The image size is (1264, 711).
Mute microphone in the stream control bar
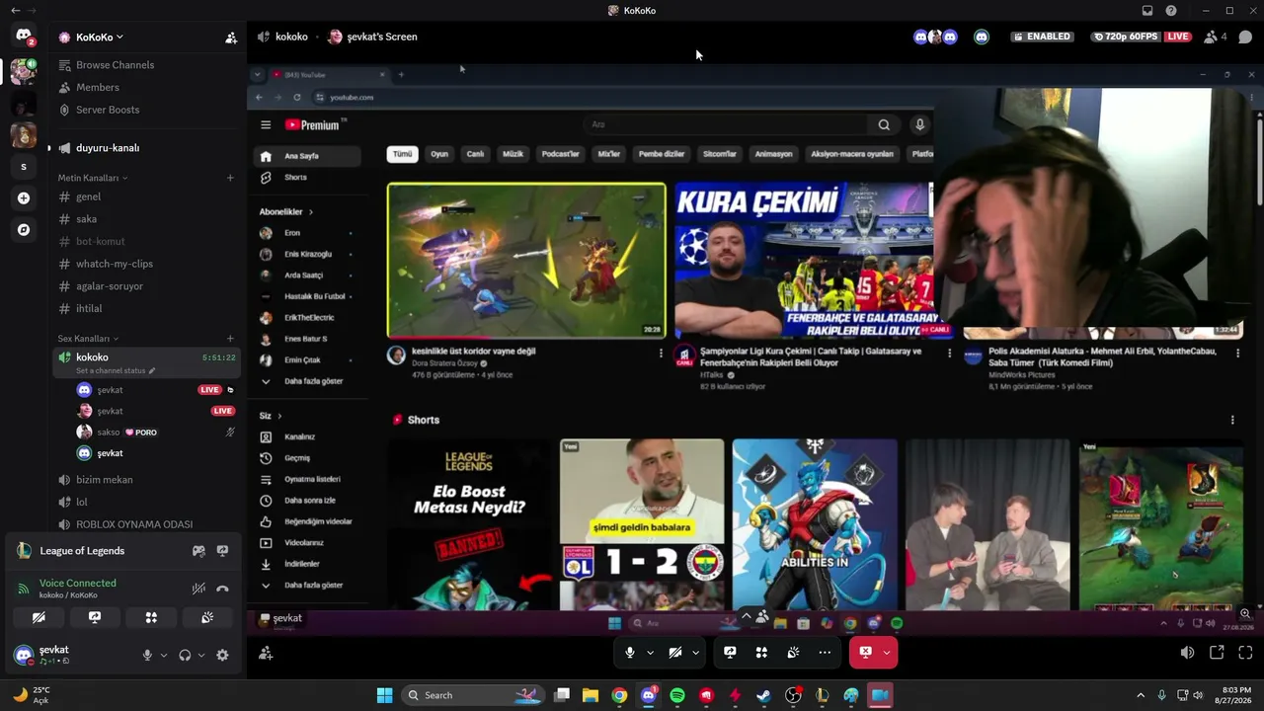point(630,653)
